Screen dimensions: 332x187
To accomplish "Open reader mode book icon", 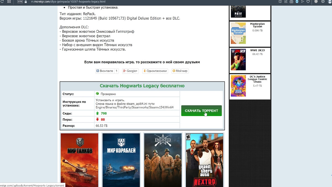I will tap(280, 1).
